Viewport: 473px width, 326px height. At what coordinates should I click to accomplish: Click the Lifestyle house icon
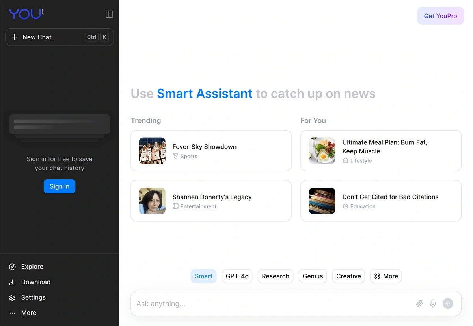point(346,160)
